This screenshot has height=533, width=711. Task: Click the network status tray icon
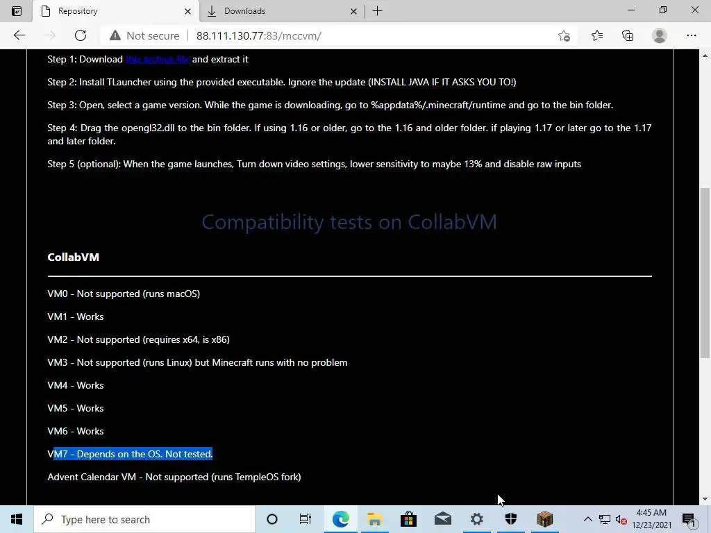[x=605, y=519]
